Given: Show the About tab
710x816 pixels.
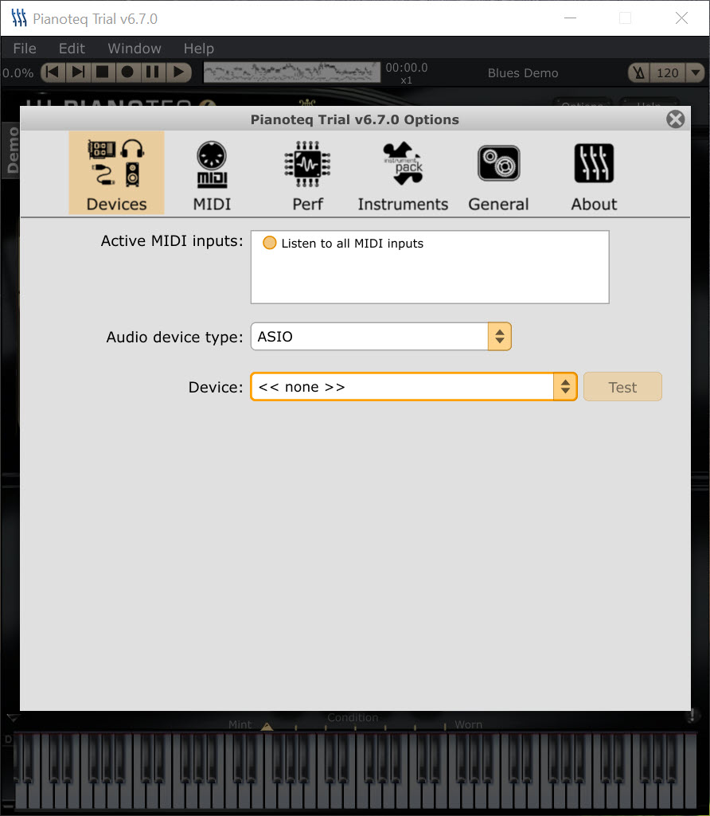Looking at the screenshot, I should click(594, 176).
